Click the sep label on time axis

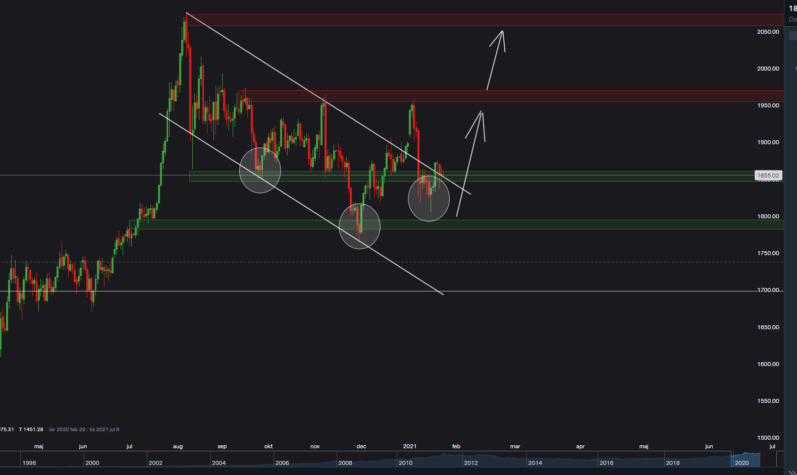pyautogui.click(x=222, y=446)
